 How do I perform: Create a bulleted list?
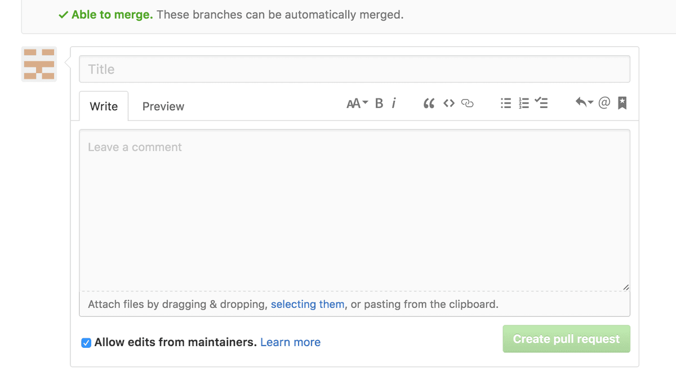point(505,103)
